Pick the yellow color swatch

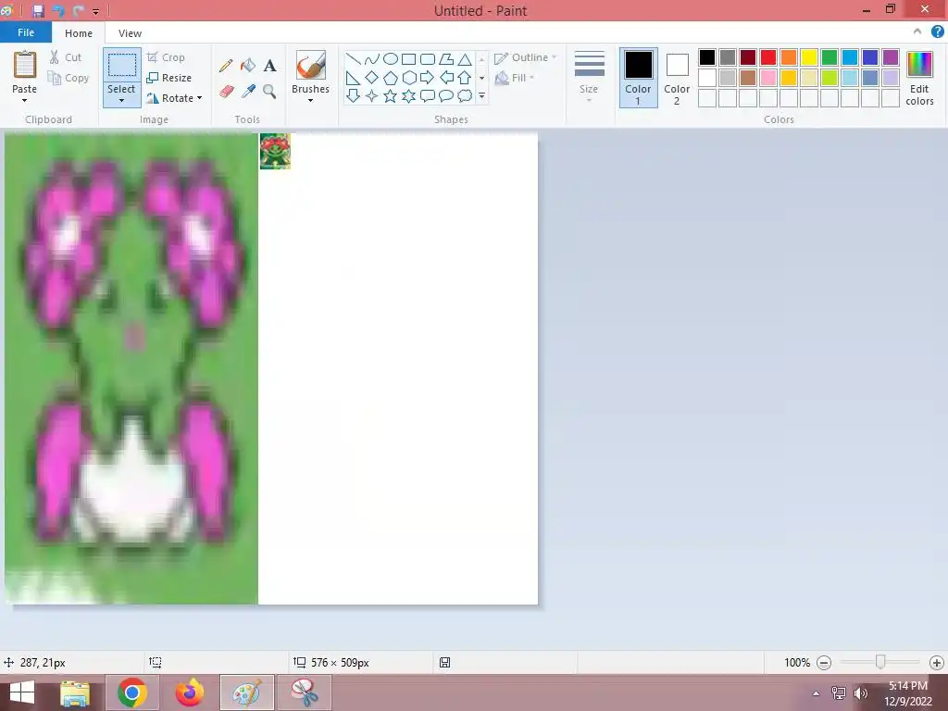(x=809, y=57)
